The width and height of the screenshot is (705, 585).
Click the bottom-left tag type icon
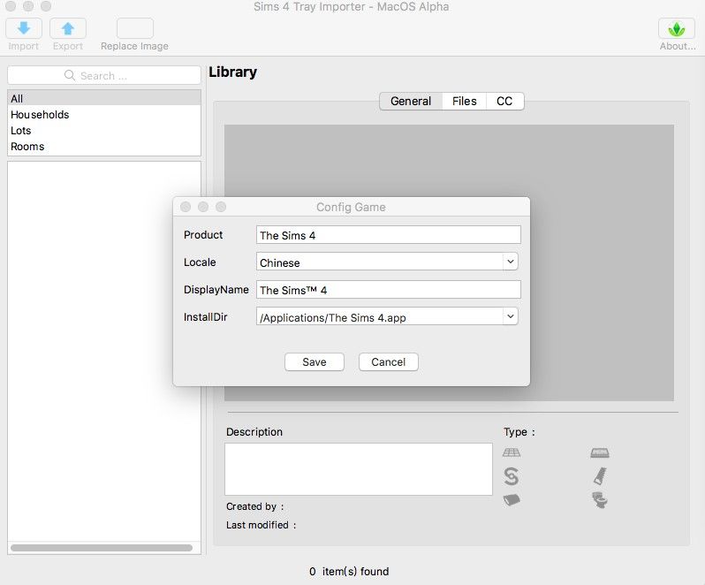tap(512, 500)
